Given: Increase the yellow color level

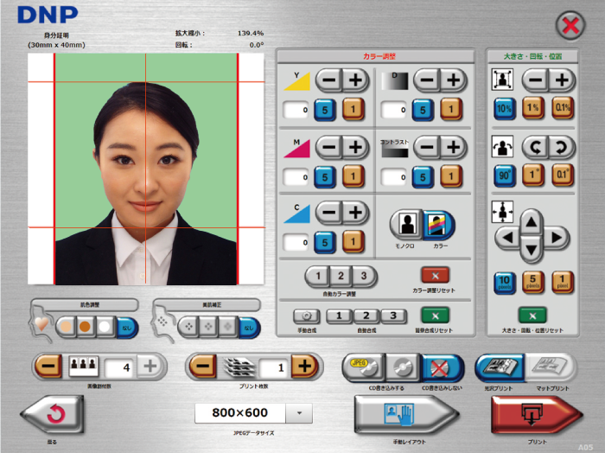Looking at the screenshot, I should [354, 80].
